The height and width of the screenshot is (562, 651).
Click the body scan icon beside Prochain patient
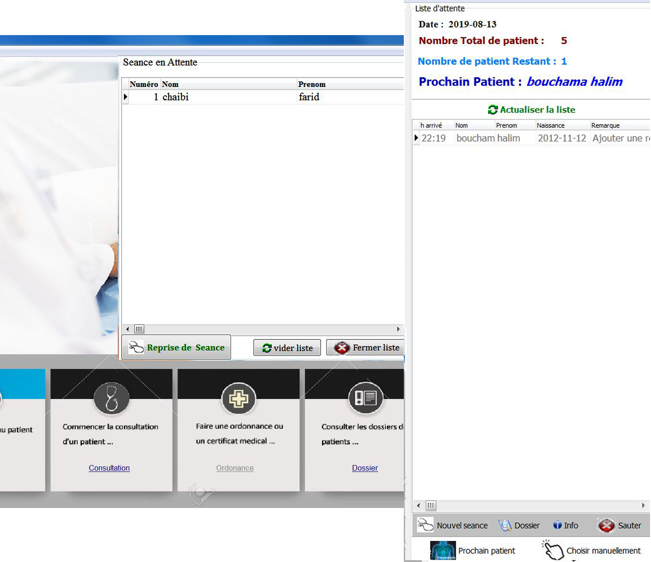click(443, 550)
